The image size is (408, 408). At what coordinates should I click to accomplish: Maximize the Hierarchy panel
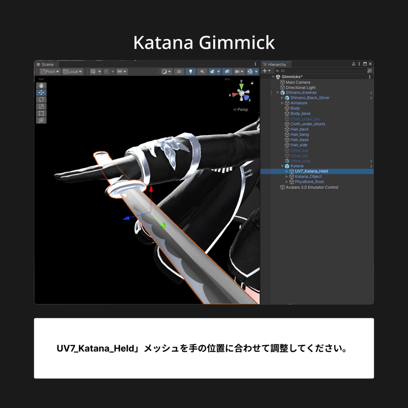[365, 64]
